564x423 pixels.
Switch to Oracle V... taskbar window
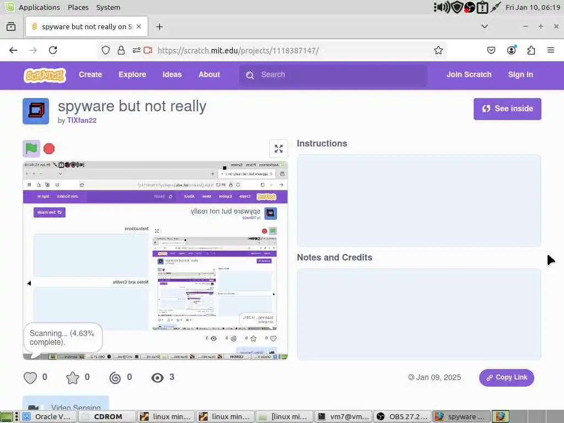click(x=49, y=416)
